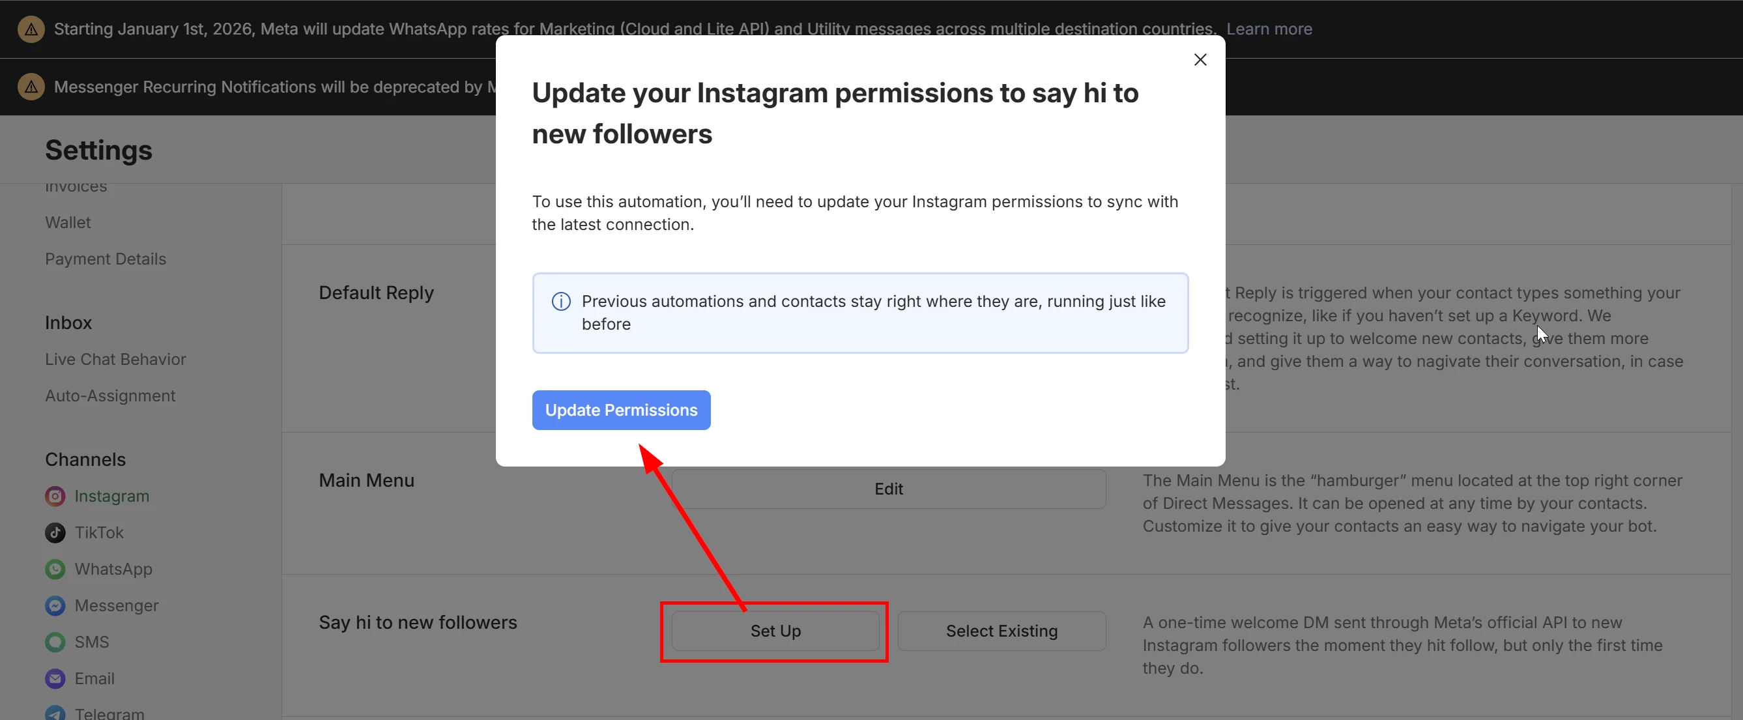Image resolution: width=1743 pixels, height=720 pixels.
Task: Click the Messenger deprecation warning icon
Action: pyautogui.click(x=31, y=87)
